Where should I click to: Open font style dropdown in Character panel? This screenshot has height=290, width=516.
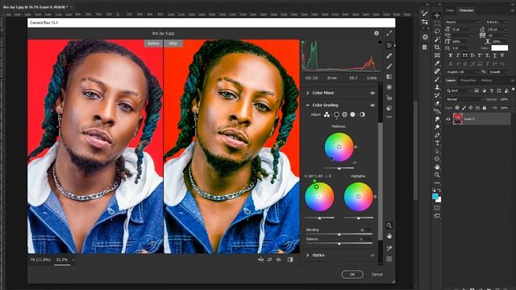497,22
